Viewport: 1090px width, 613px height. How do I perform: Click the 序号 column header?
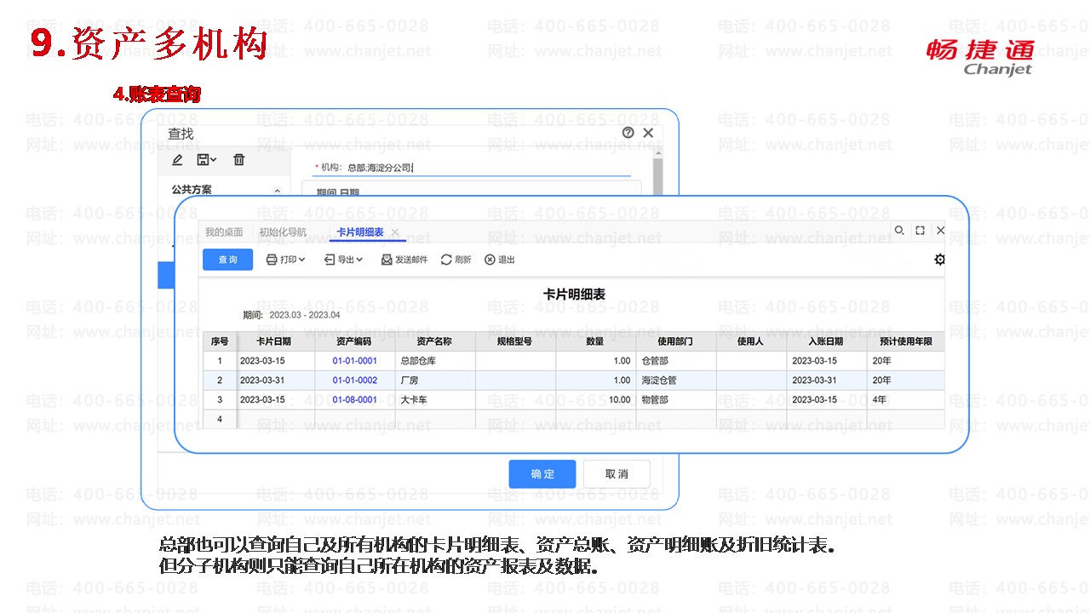point(220,341)
